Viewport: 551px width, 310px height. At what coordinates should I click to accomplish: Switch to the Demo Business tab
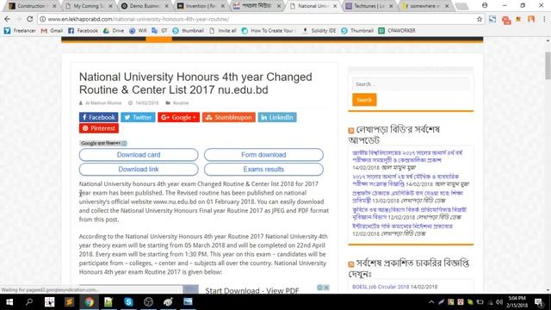[x=145, y=6]
